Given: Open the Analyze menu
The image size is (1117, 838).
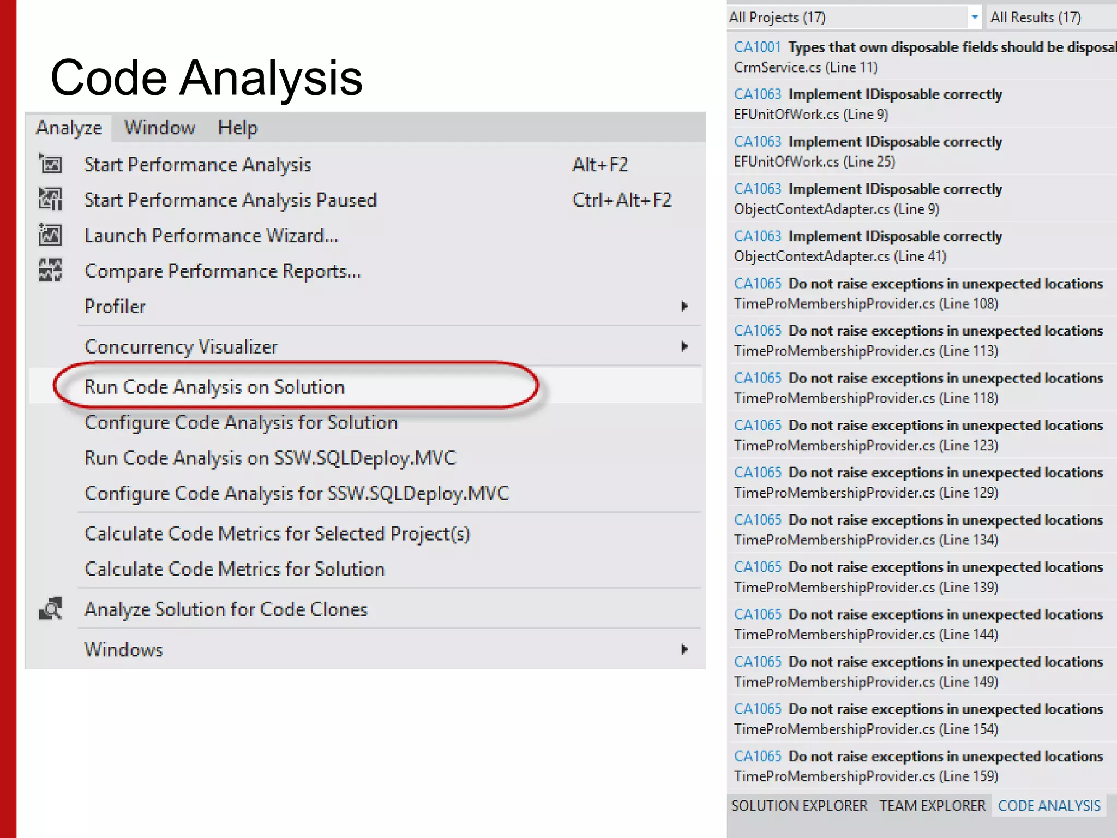Looking at the screenshot, I should click(69, 128).
